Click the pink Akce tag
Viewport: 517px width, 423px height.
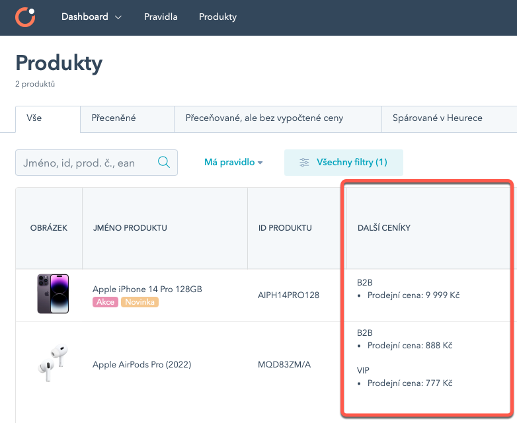point(105,302)
